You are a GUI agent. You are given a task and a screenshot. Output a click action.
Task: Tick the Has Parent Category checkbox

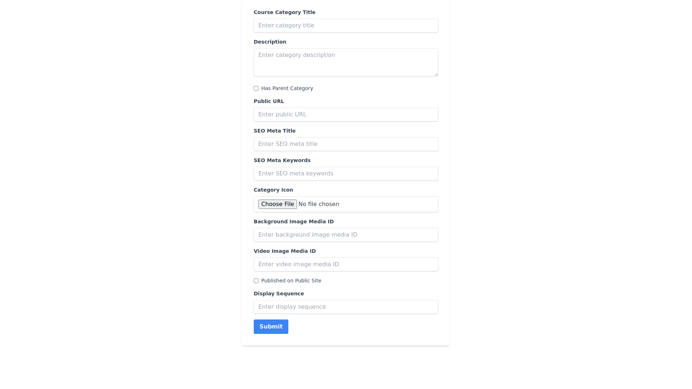tap(256, 89)
